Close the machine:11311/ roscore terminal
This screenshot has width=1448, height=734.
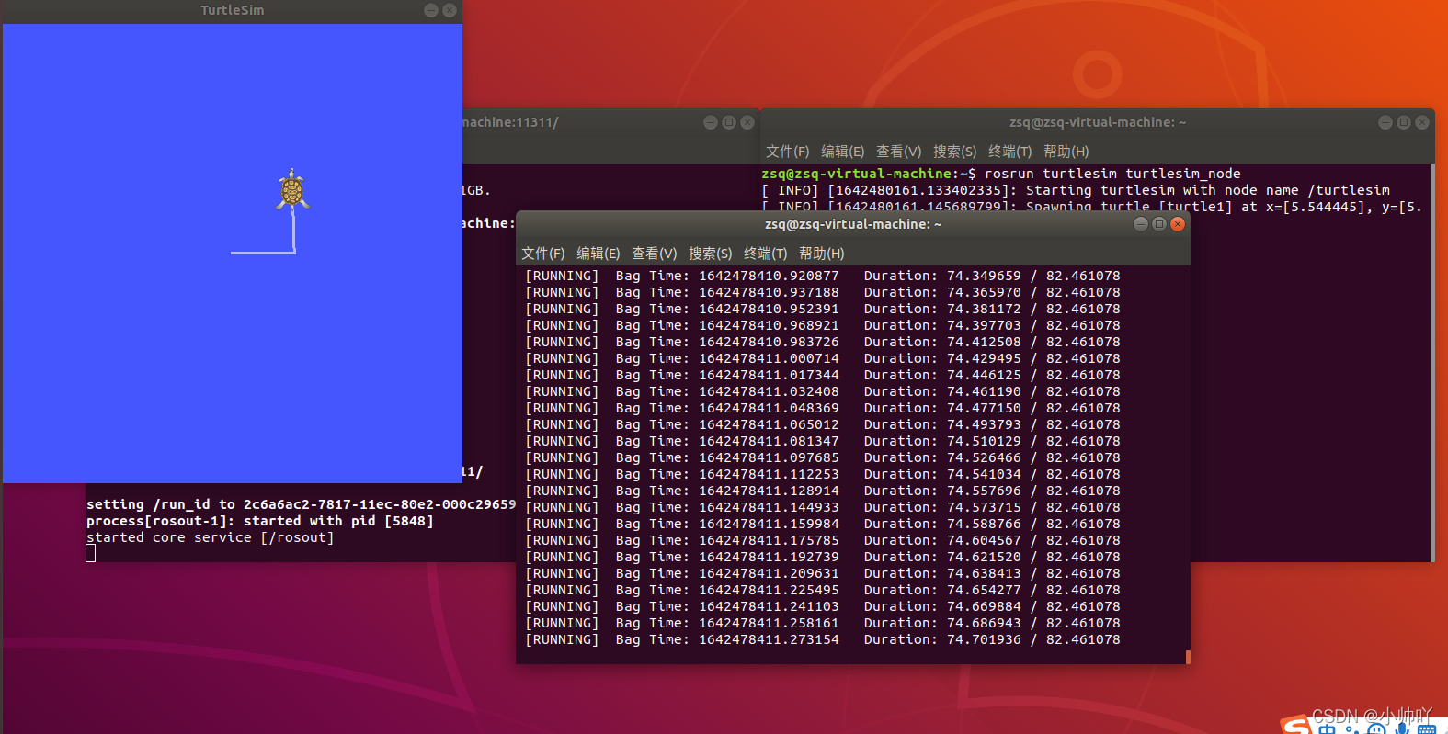pos(747,122)
